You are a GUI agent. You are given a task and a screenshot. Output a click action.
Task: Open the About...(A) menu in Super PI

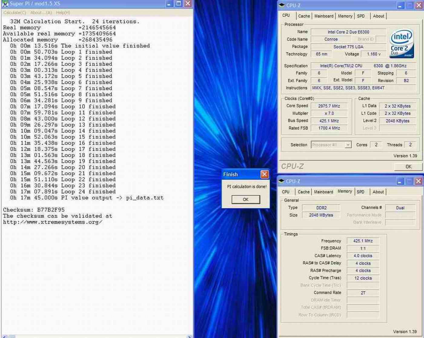click(41, 13)
